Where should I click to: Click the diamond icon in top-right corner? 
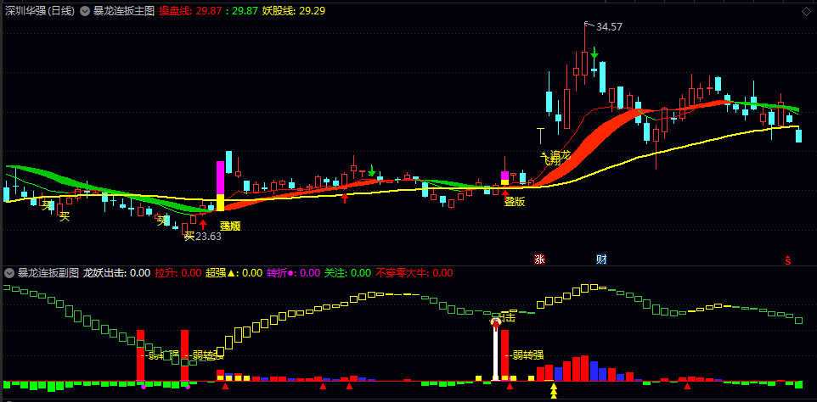[806, 11]
